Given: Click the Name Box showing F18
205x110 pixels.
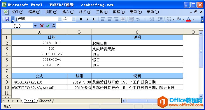Looking at the screenshot, I should pyautogui.click(x=17, y=26).
